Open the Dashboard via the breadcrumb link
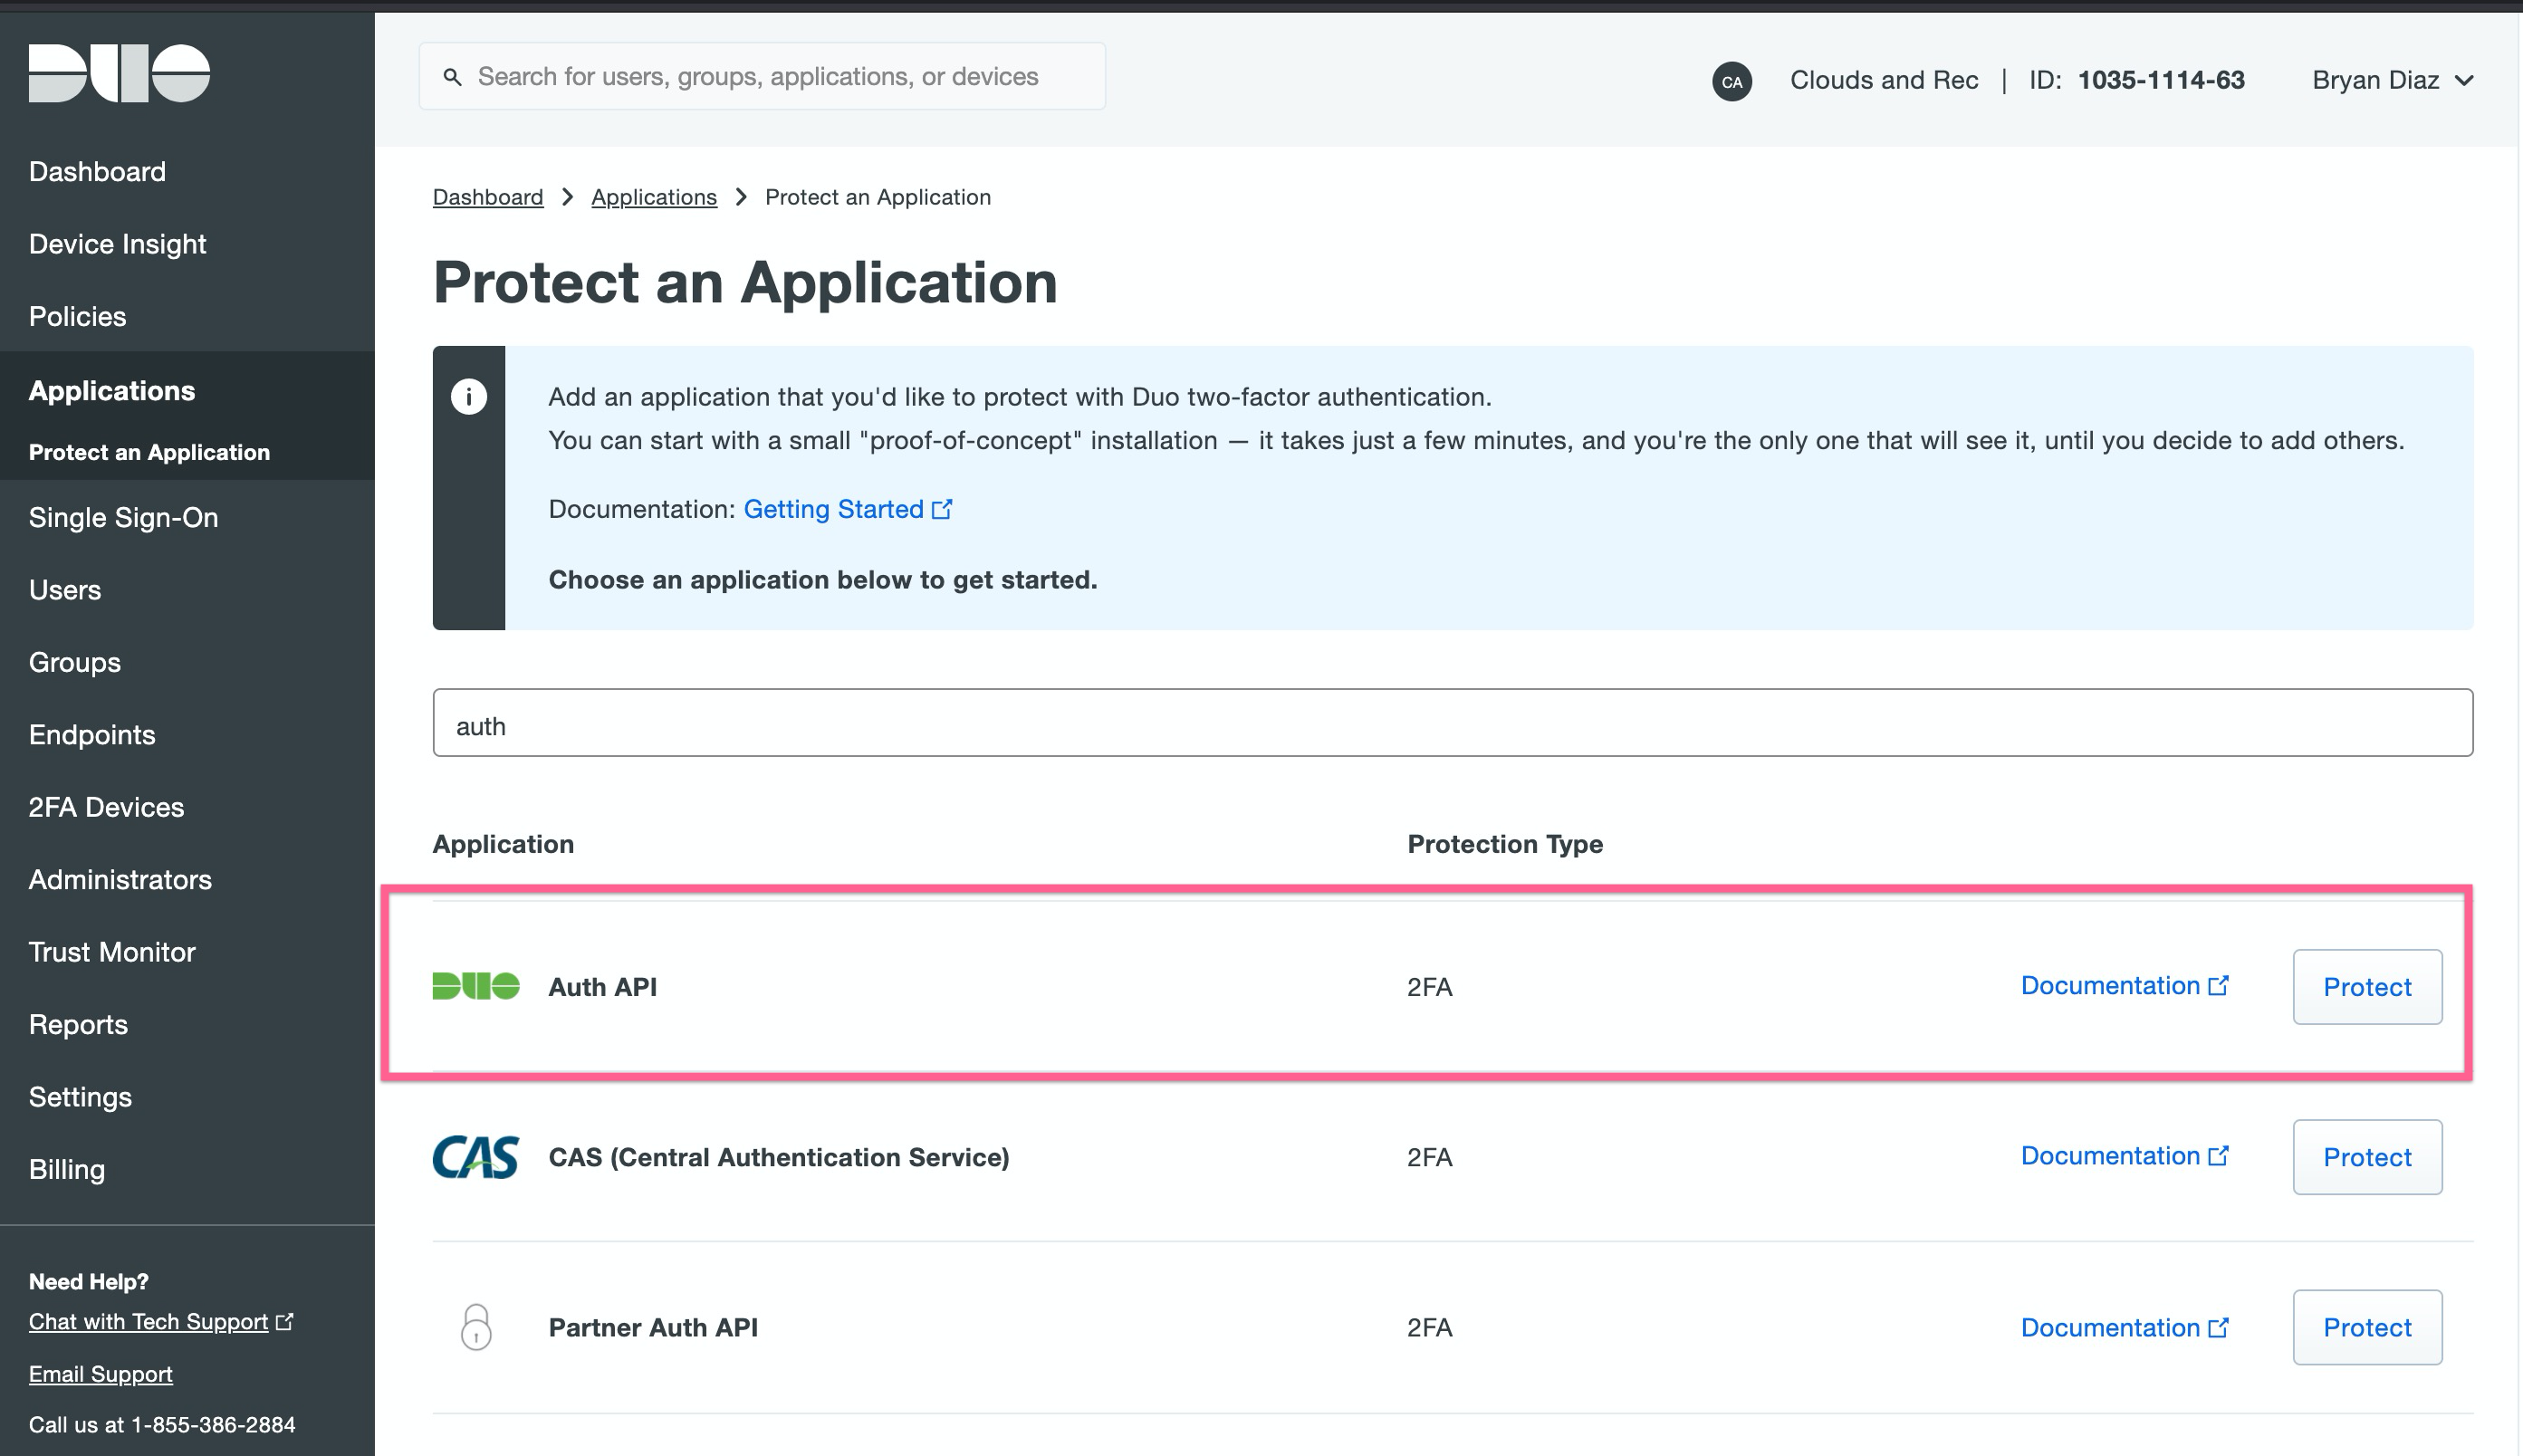 click(488, 197)
